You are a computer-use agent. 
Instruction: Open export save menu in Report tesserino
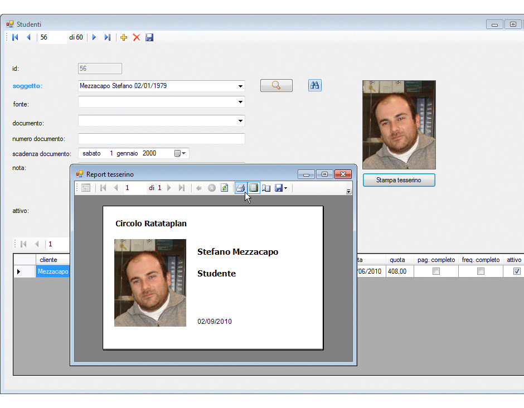click(x=281, y=188)
